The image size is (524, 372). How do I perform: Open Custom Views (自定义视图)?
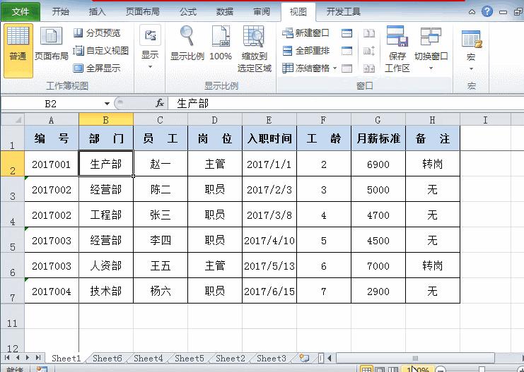[x=101, y=51]
